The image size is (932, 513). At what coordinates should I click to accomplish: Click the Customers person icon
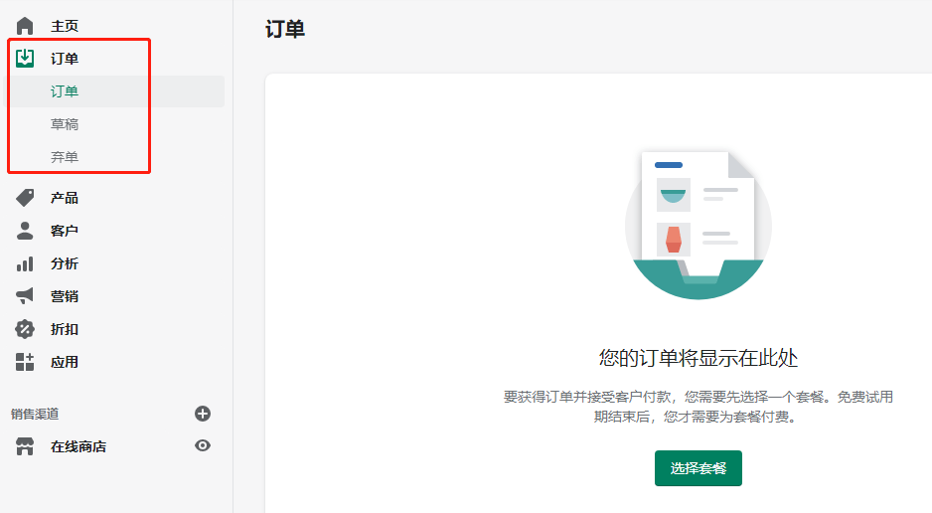click(25, 231)
